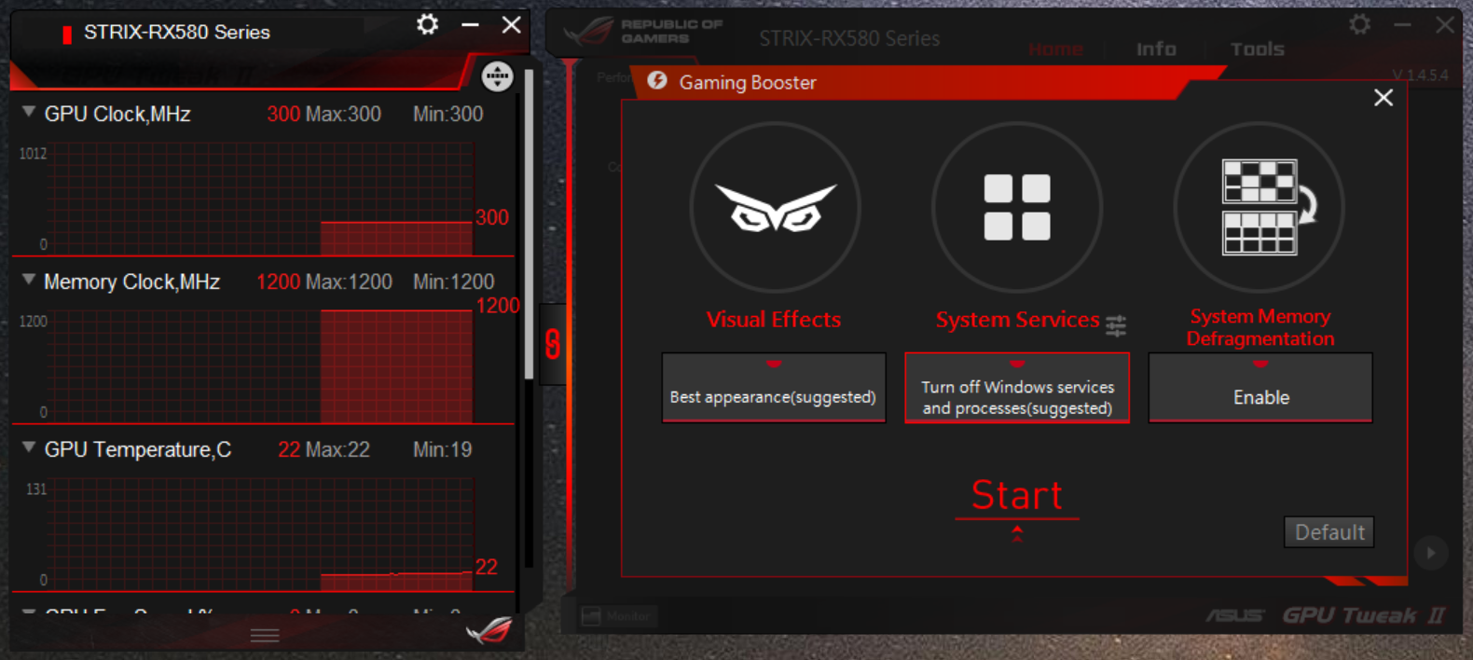This screenshot has width=1473, height=660.
Task: Close the monitor window
Action: coord(512,24)
